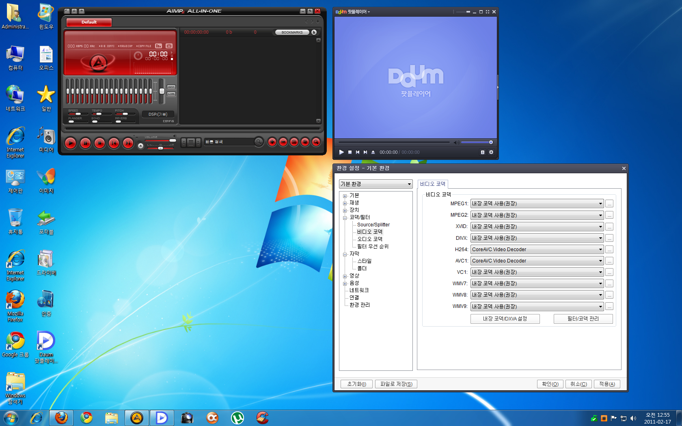Click AIMP bookmarks page icon
This screenshot has height=426, width=682.
click(x=314, y=32)
